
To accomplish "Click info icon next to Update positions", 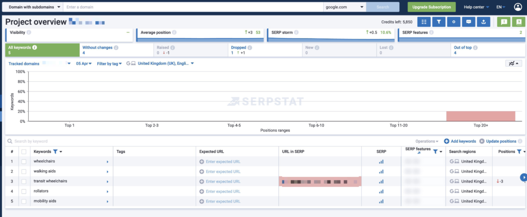I will pyautogui.click(x=520, y=141).
